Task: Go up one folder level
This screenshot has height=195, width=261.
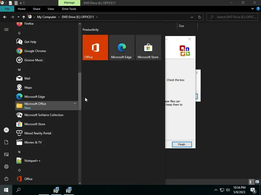Action: tap(24, 17)
